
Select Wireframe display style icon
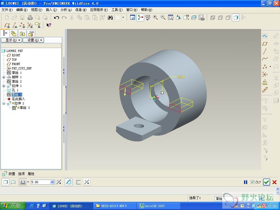click(x=212, y=17)
